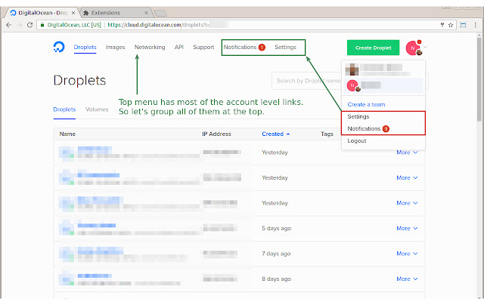Choose Settings in account dropdown
The width and height of the screenshot is (484, 302).
click(358, 116)
